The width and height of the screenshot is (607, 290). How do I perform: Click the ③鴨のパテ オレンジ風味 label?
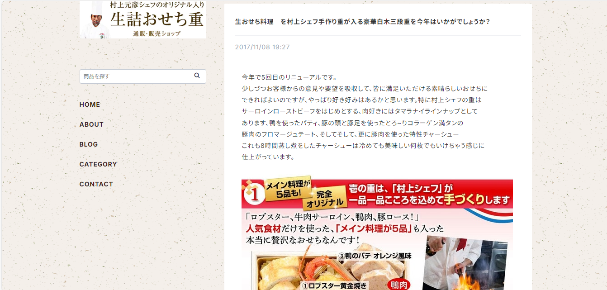point(375,256)
